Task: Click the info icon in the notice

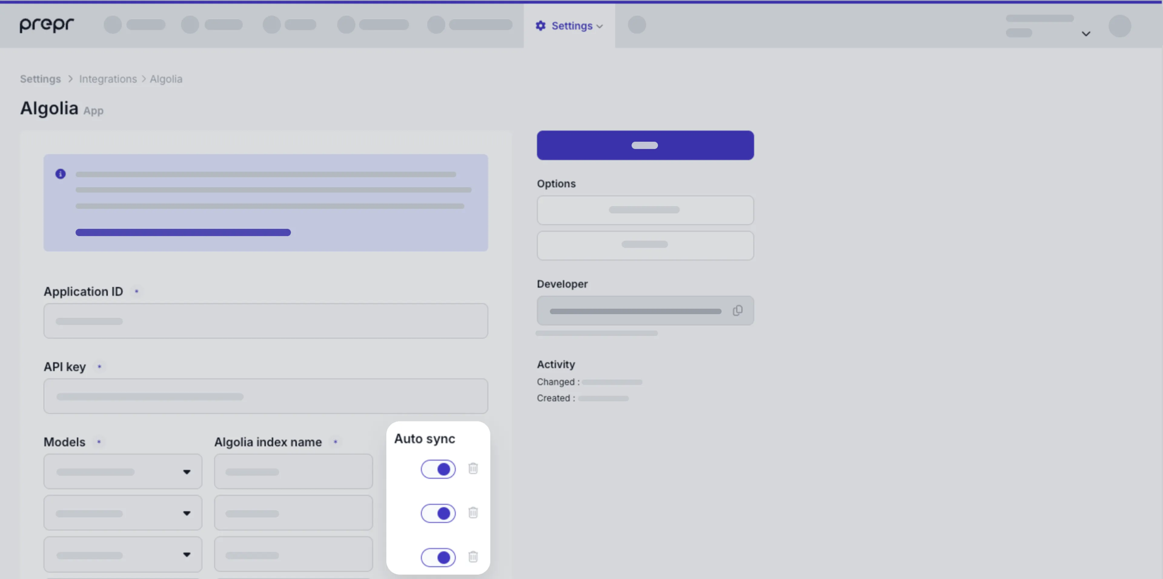Action: (61, 174)
